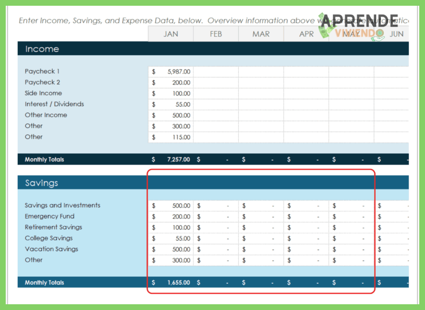This screenshot has width=425, height=310.
Task: Select the FEB column header
Action: point(216,34)
